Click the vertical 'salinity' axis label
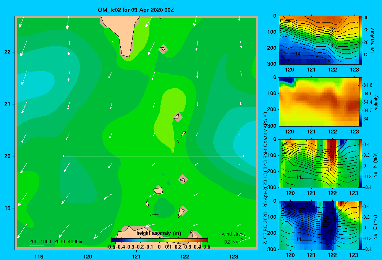This screenshot has height=260, width=382. tap(376, 102)
